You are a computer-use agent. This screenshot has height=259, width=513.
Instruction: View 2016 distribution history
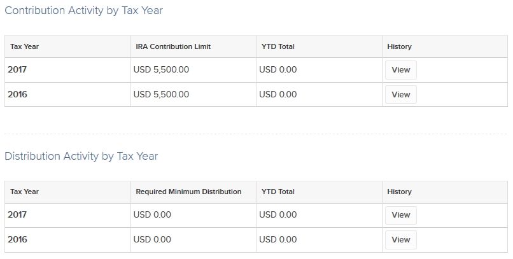pos(401,240)
